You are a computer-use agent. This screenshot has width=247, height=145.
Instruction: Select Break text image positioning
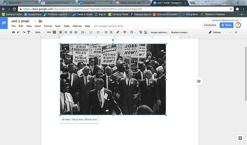pos(91,119)
